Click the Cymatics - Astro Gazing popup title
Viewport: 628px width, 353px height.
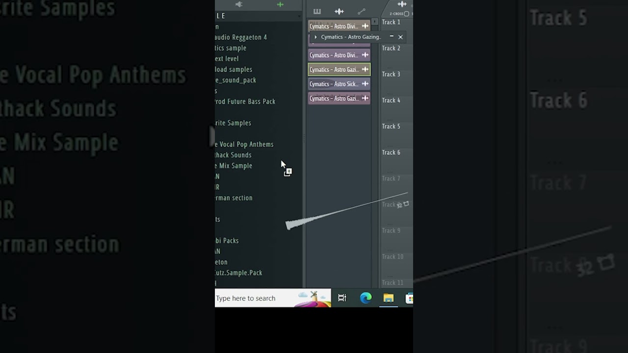[351, 37]
